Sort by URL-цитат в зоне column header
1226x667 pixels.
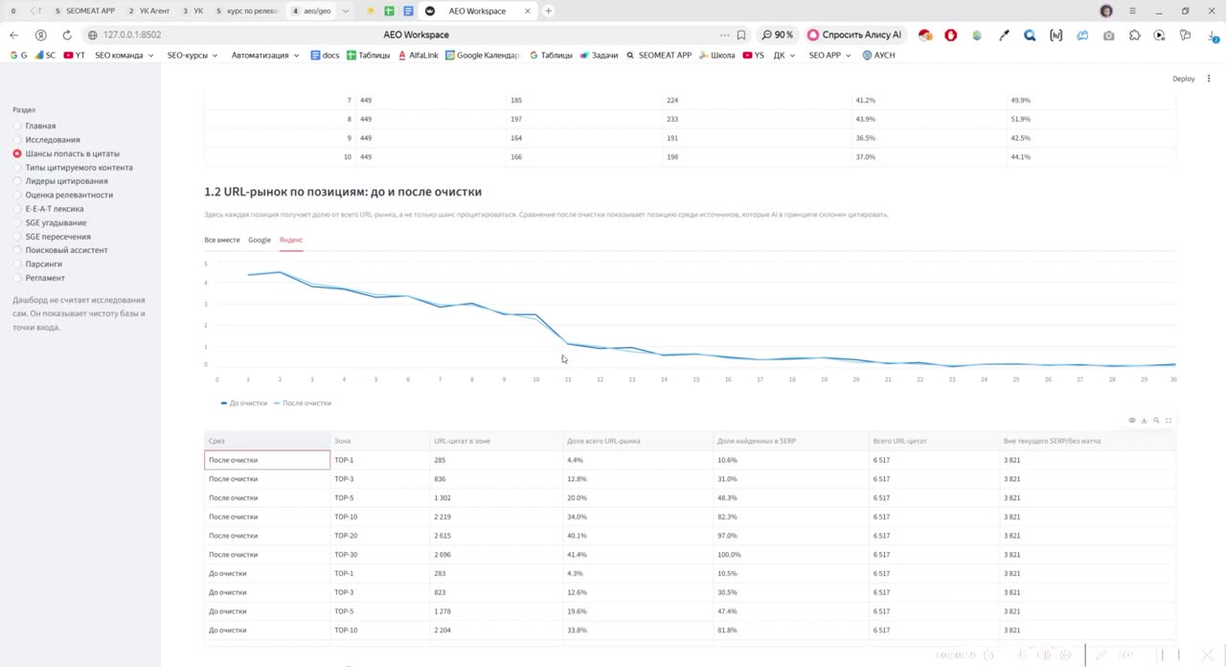(x=496, y=441)
